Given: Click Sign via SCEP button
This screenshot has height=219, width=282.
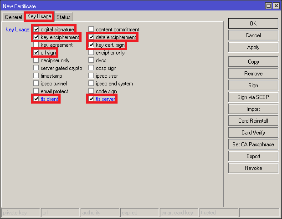Looking at the screenshot, I should click(x=253, y=97).
